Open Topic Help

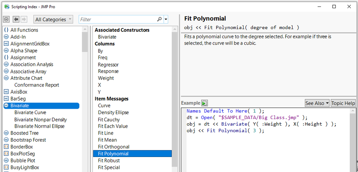pyautogui.click(x=343, y=103)
